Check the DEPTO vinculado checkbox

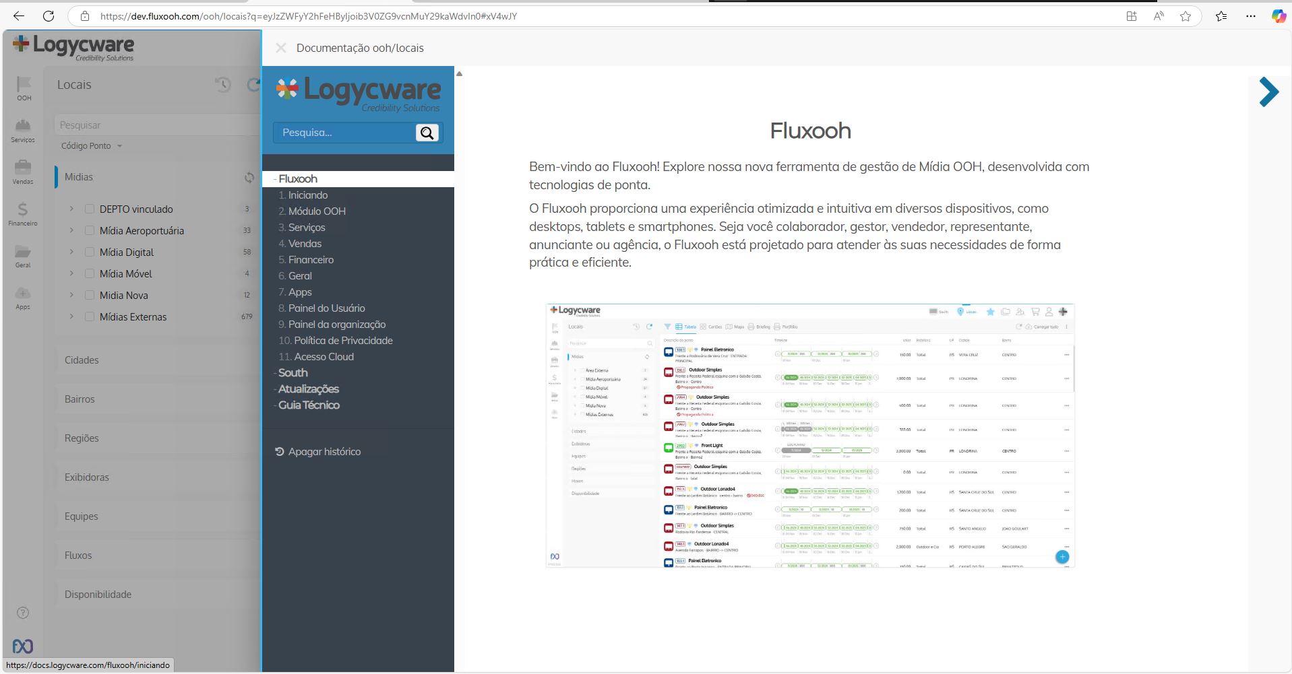[90, 209]
